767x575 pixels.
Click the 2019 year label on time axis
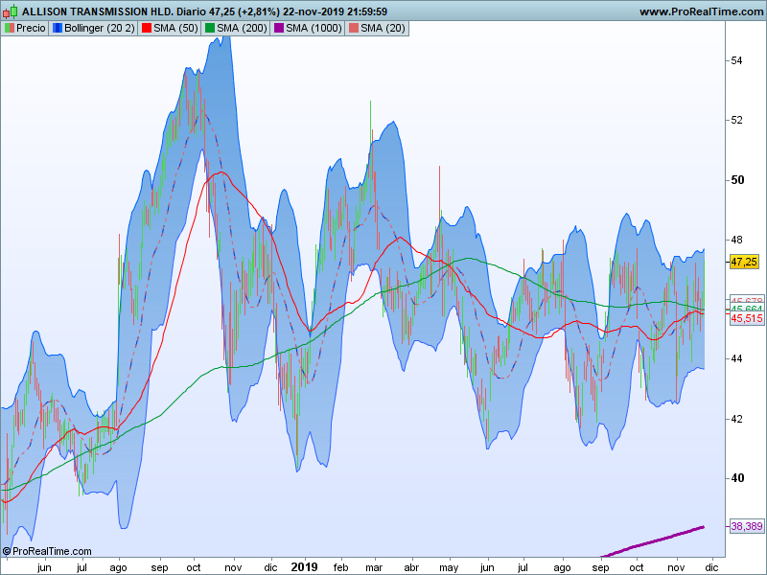[304, 567]
